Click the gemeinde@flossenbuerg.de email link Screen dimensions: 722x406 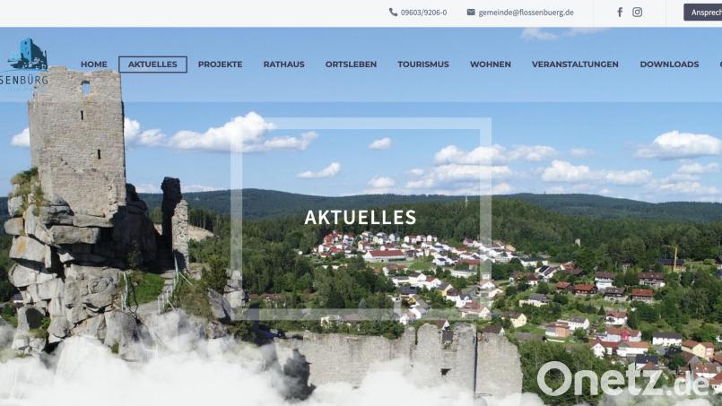pos(526,13)
